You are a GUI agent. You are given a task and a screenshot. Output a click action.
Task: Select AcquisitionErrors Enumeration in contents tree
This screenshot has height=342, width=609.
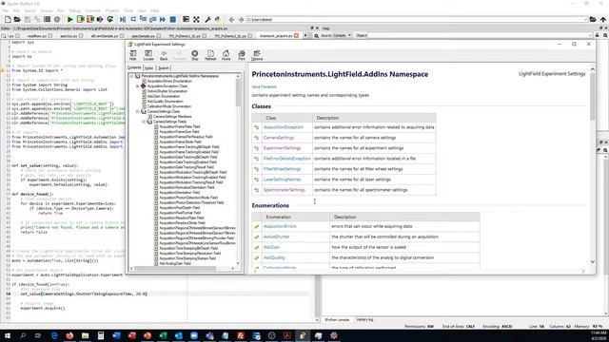click(x=169, y=81)
